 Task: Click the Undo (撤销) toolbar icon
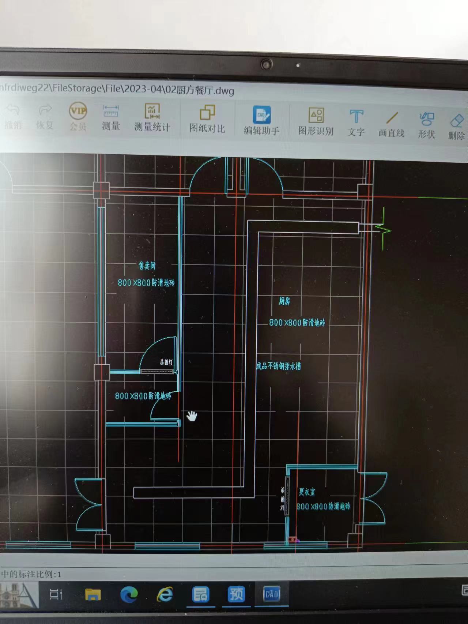pyautogui.click(x=14, y=116)
